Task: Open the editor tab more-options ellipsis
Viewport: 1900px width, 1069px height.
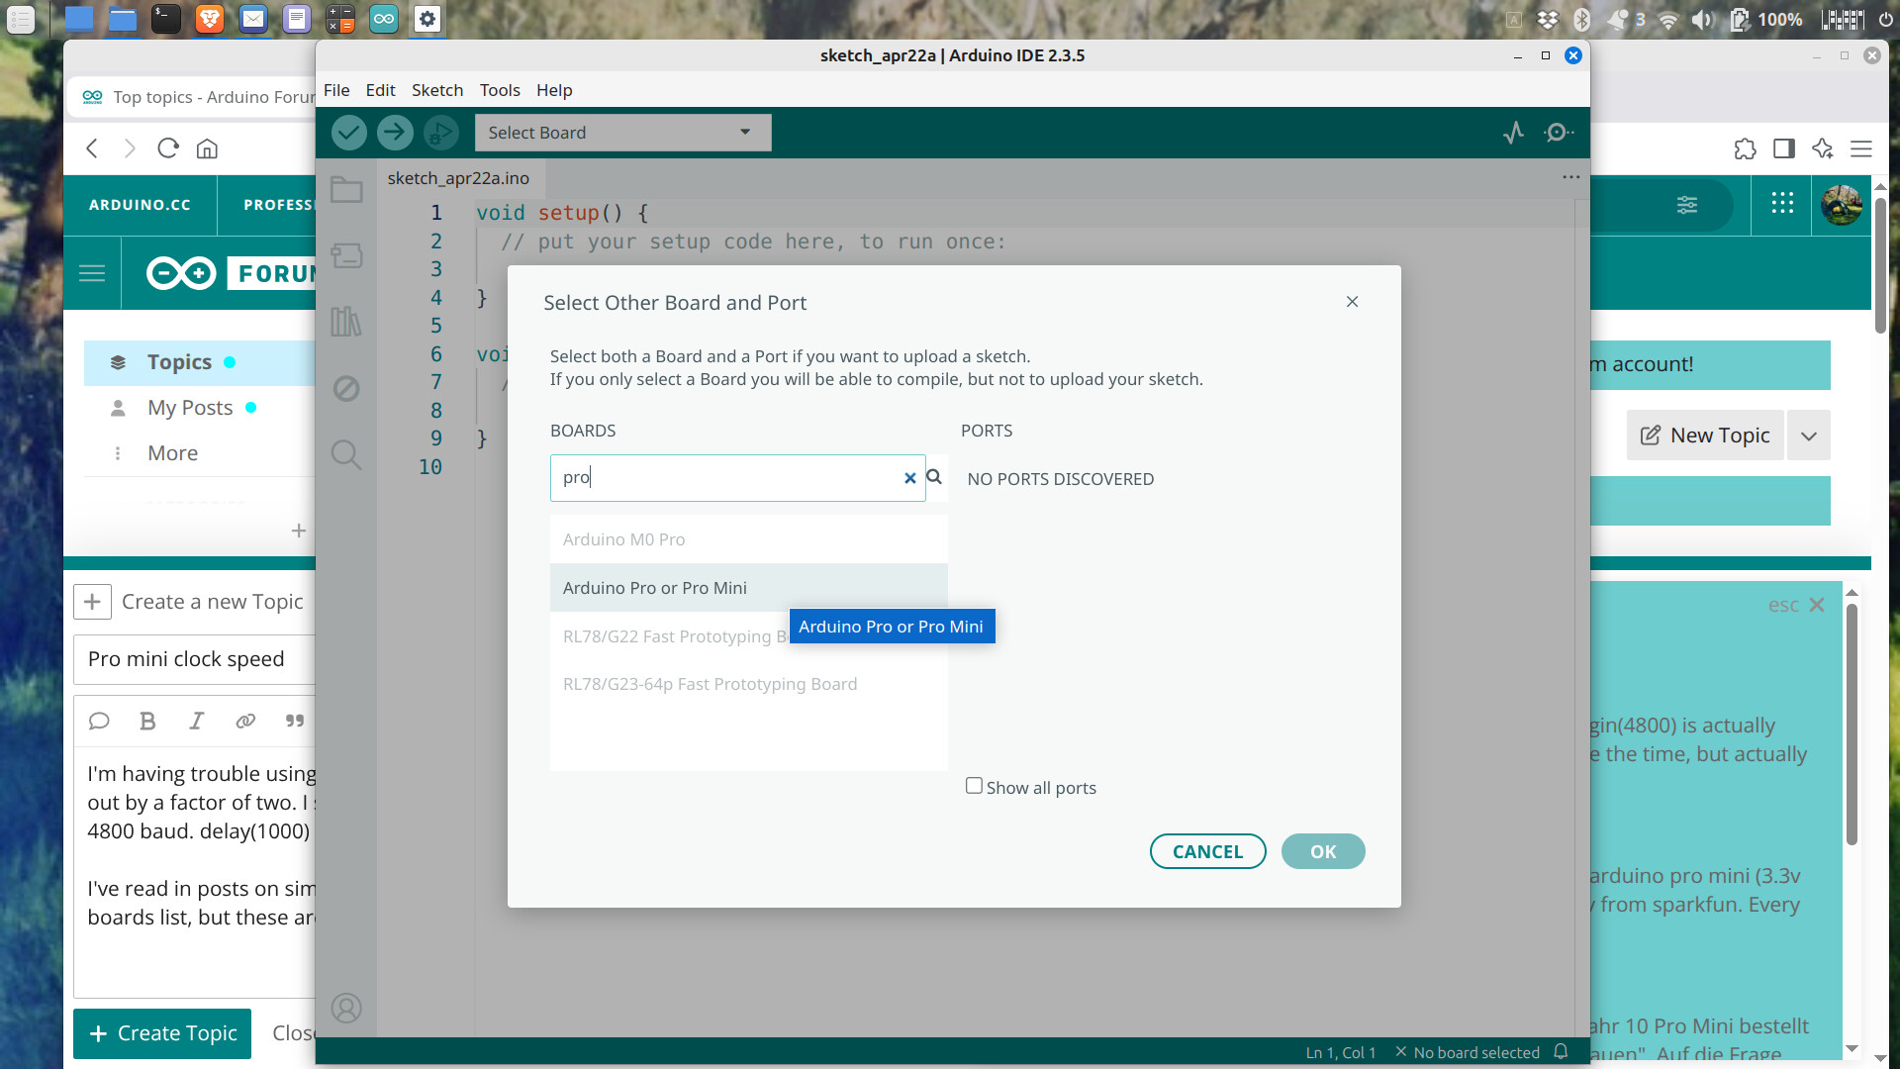Action: pos(1570,177)
